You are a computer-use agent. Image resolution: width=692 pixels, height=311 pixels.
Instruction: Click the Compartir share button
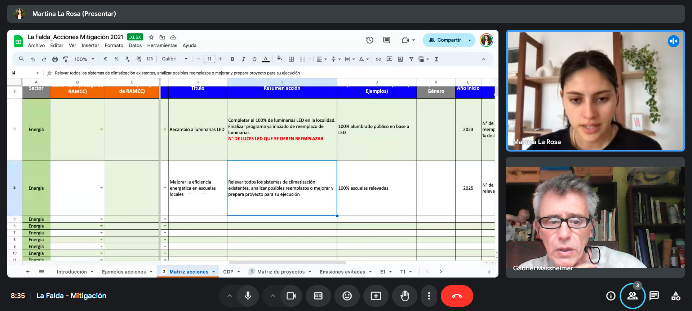coord(444,40)
